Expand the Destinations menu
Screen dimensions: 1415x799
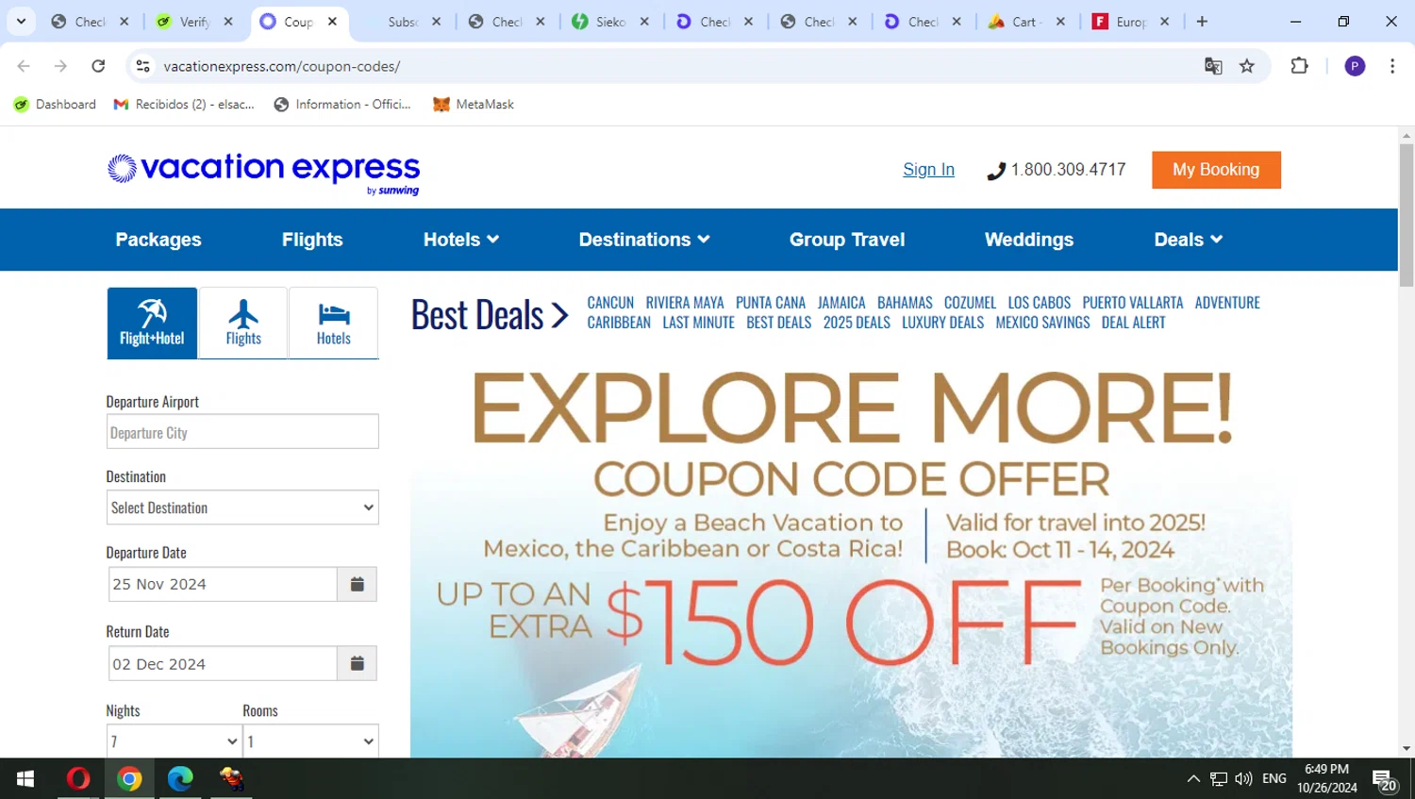coord(644,240)
